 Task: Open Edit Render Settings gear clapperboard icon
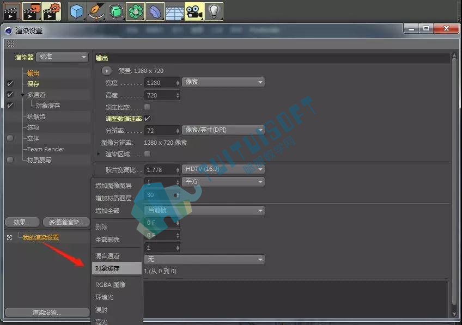[52, 11]
